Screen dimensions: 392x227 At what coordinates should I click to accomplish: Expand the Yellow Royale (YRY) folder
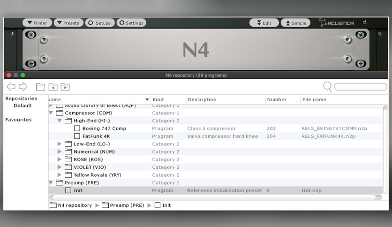click(60, 175)
